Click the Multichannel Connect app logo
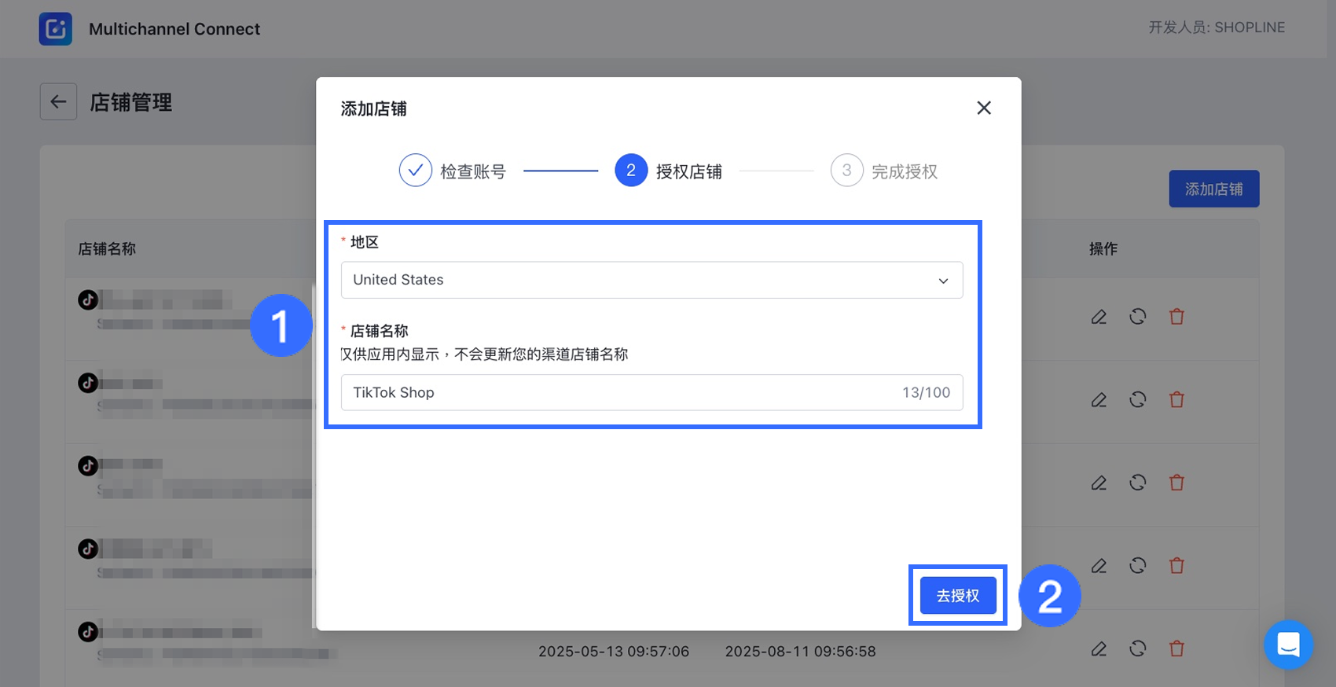 [x=56, y=29]
